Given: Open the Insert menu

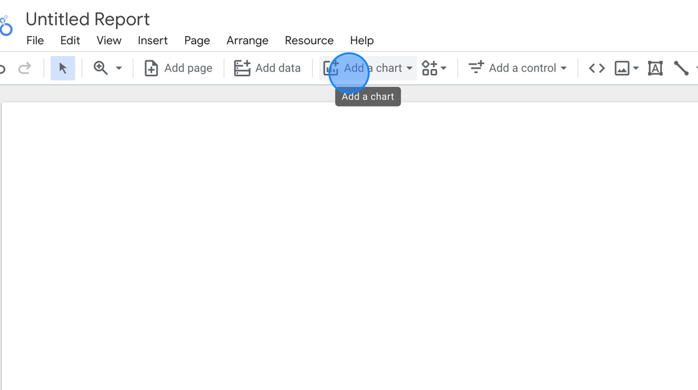Looking at the screenshot, I should point(153,40).
